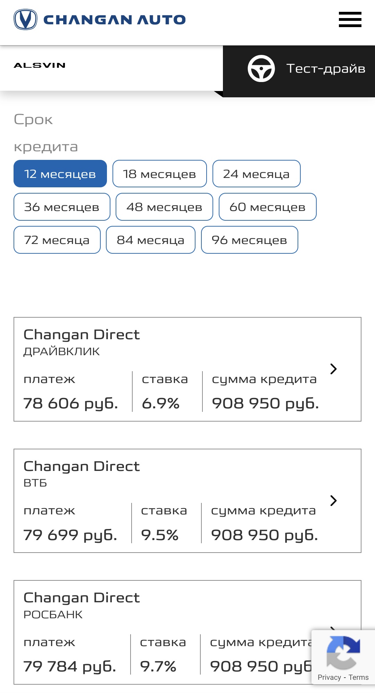Viewport: 375px width, 693px height.
Task: Click the Changan Auto logo emblem
Action: [25, 19]
